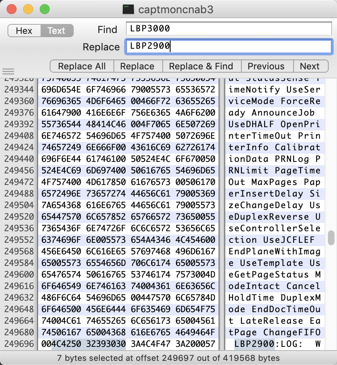This screenshot has width=337, height=365.
Task: Select hex group 4649464F
Action: point(195,332)
